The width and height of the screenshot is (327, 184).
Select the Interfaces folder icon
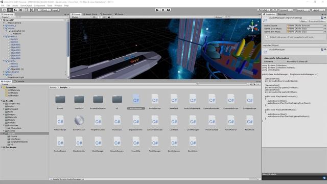79,99
